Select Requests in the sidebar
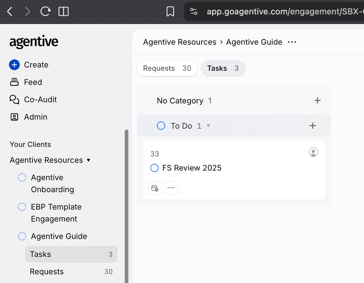Screen dimensions: 364x283 coord(71,272)
